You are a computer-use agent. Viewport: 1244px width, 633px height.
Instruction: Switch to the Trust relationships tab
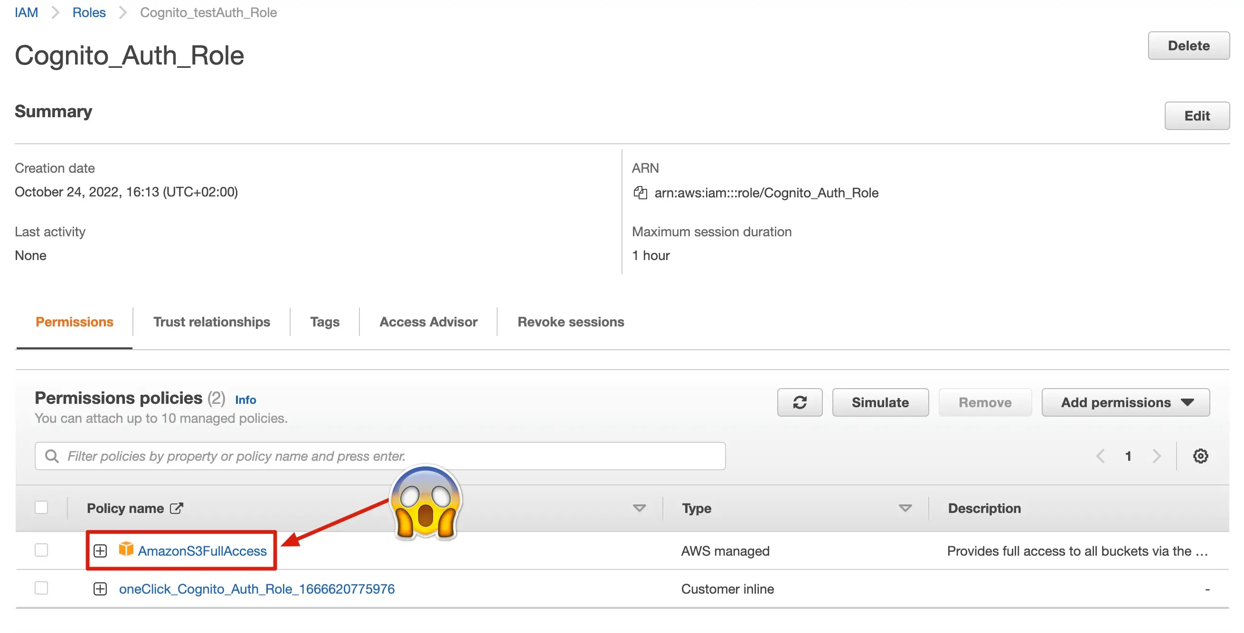tap(212, 321)
